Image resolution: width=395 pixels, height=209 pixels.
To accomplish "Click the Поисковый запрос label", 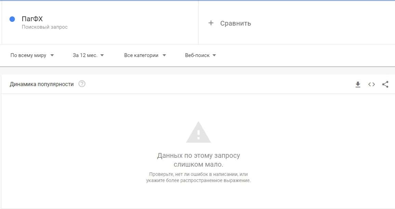I will 44,27.
